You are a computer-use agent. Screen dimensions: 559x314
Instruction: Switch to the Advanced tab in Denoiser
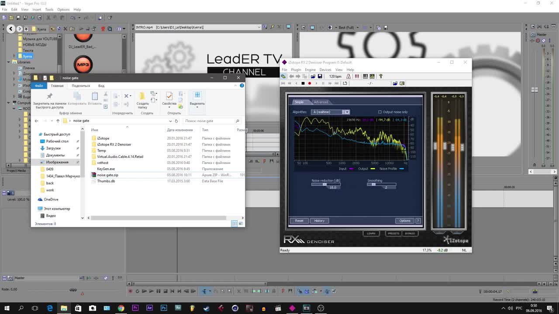tap(321, 102)
